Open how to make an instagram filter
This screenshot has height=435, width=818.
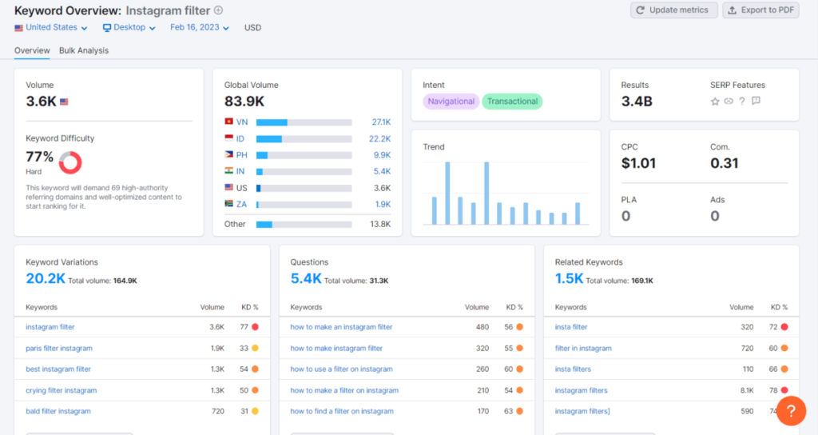[x=341, y=327]
